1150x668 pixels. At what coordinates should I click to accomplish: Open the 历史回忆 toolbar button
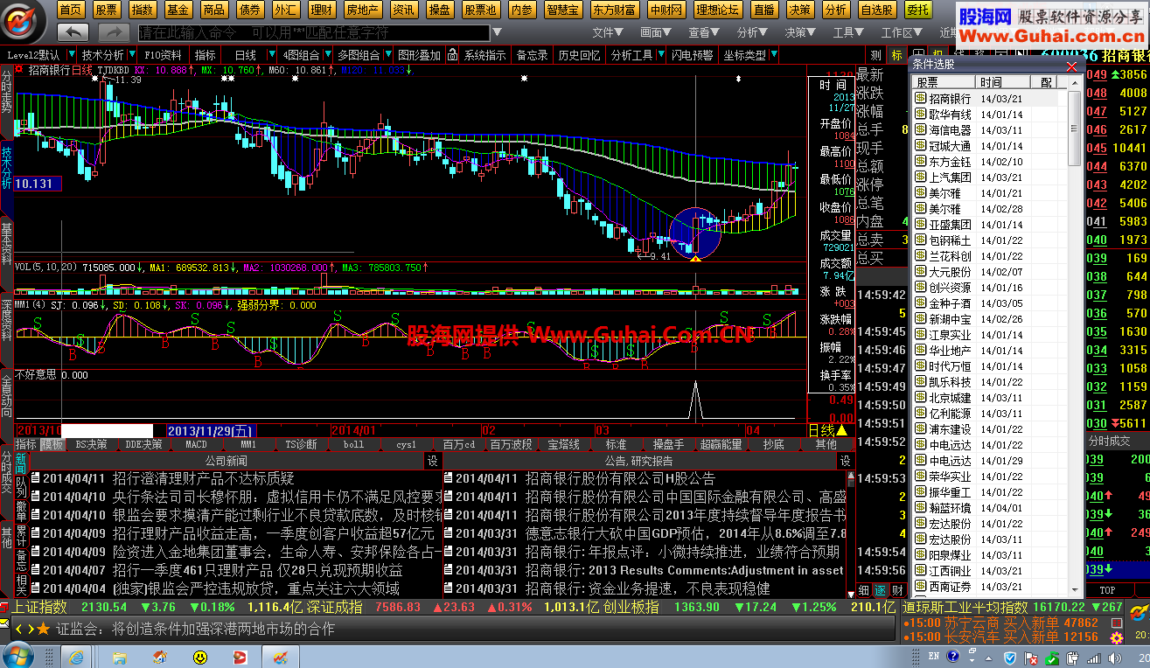click(579, 54)
